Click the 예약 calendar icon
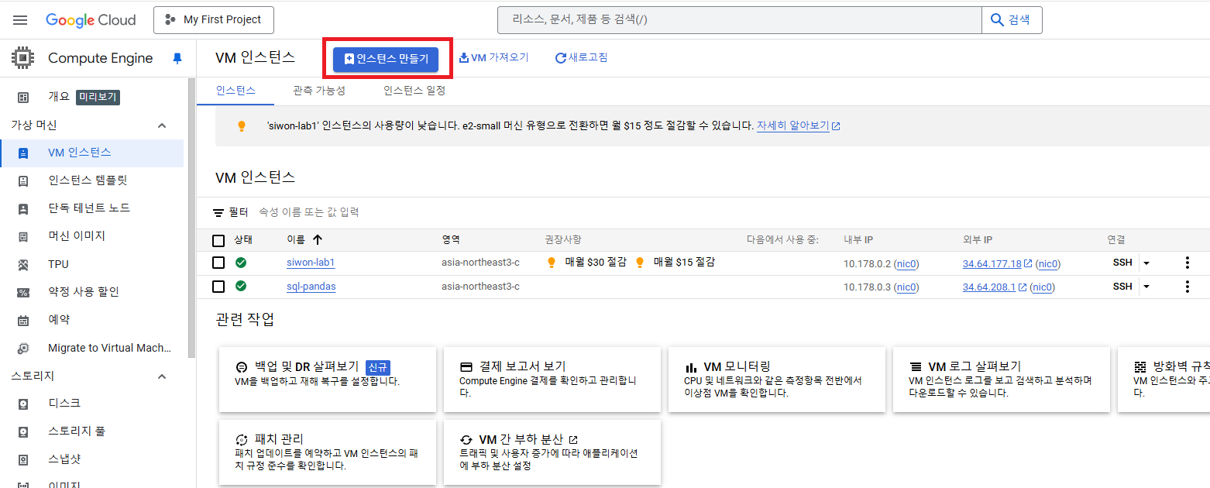 (23, 320)
